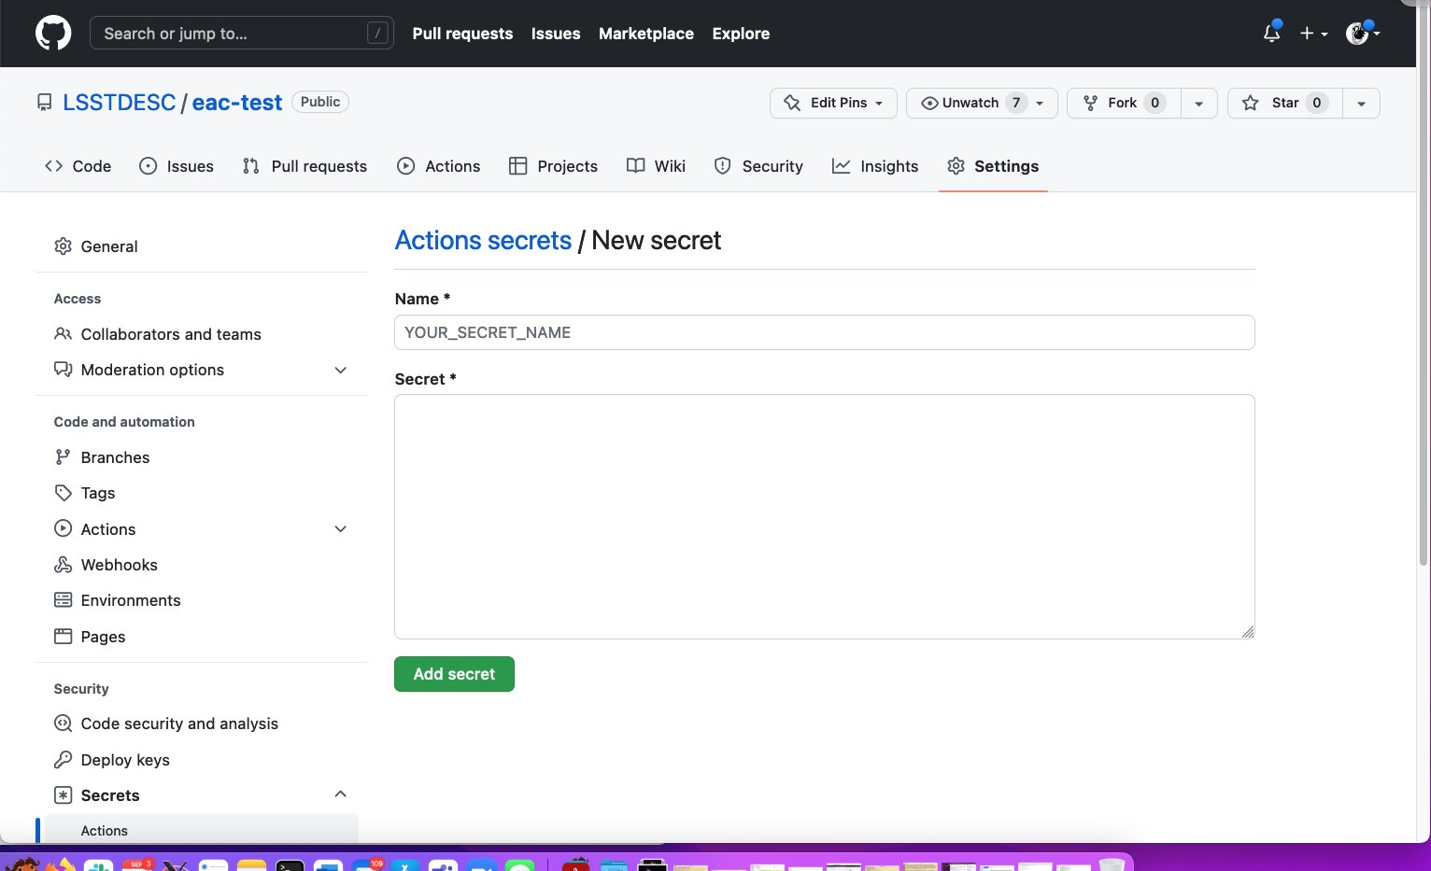Open the Terminal app in the Dock
This screenshot has width=1431, height=871.
coord(290,864)
